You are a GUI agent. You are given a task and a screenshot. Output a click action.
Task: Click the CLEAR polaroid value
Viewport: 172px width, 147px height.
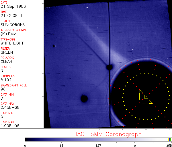click(x=6, y=61)
